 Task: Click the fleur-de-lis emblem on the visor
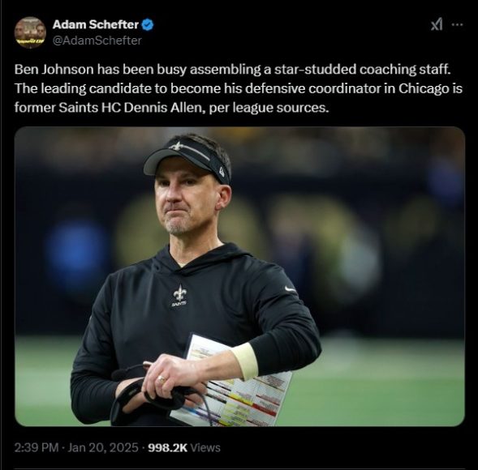pyautogui.click(x=177, y=146)
